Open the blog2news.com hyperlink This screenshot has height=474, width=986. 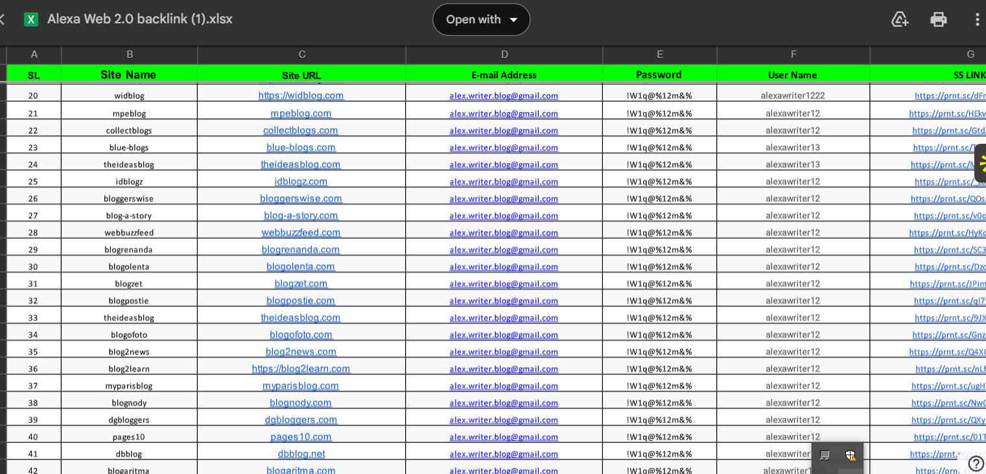pos(301,351)
